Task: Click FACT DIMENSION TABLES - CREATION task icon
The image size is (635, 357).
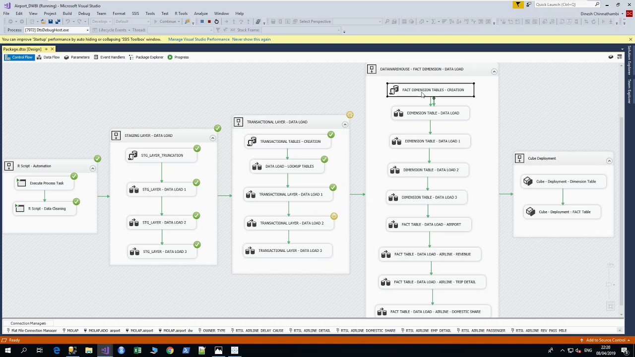Action: coord(394,90)
